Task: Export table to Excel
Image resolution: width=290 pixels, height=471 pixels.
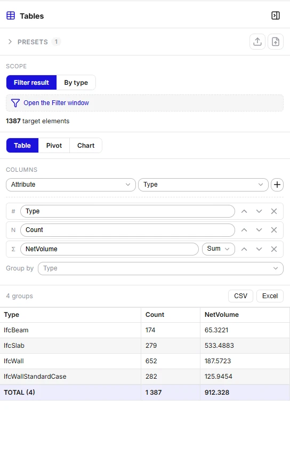Action: [x=270, y=296]
